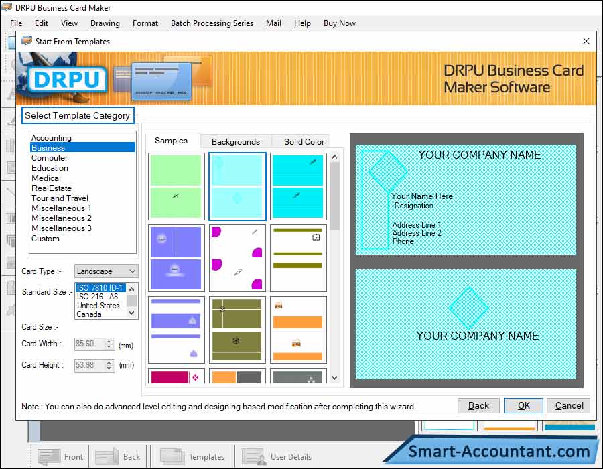Click the Standard Size list down arrow

tap(132, 313)
